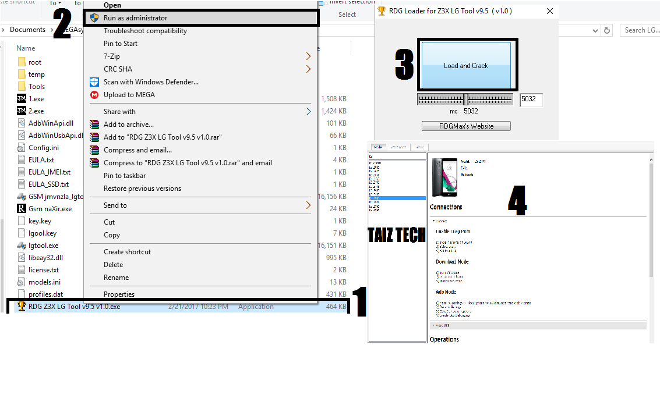
Task: Click the temp folder icon
Action: [x=22, y=74]
